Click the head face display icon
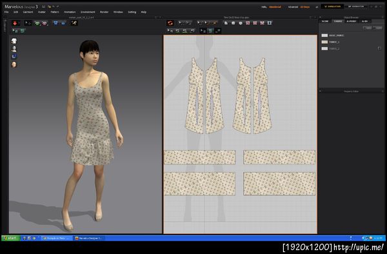Viewport: 387px width, 254px height. point(14,64)
